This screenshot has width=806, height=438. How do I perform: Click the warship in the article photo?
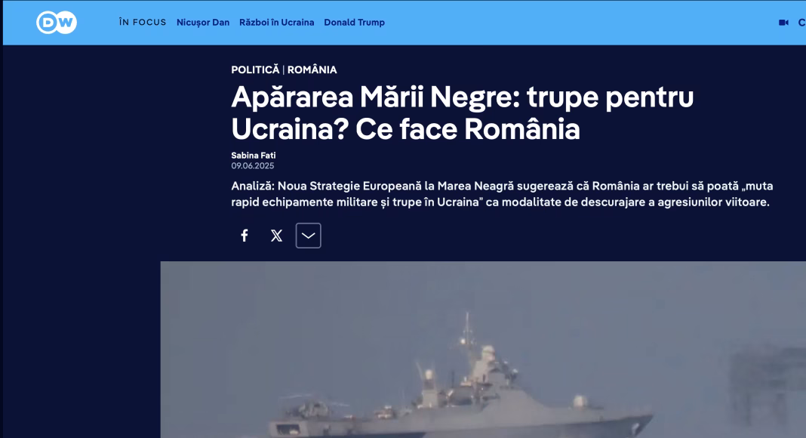(460, 390)
